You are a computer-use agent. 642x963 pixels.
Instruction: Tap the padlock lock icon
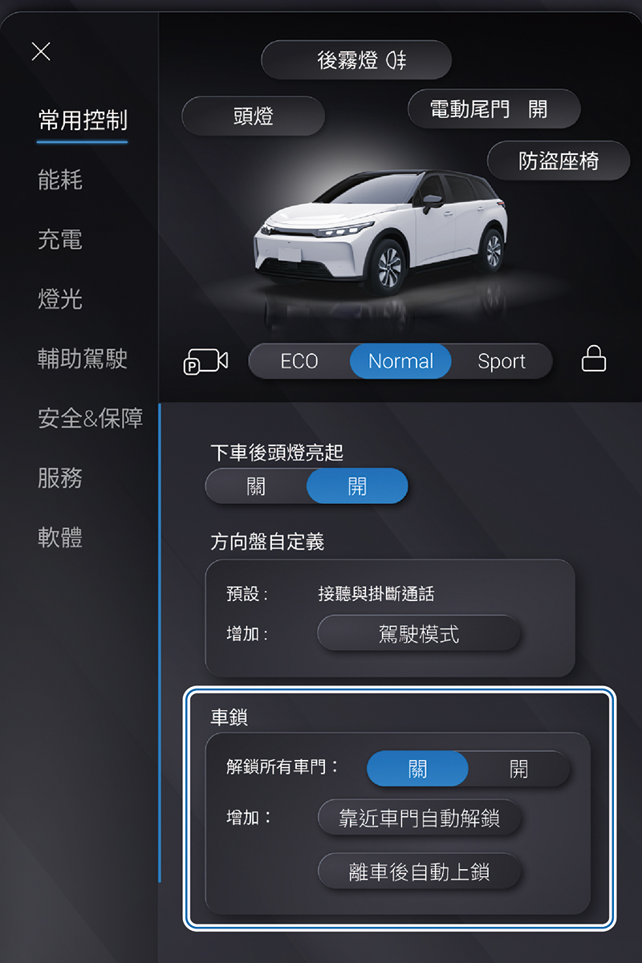pyautogui.click(x=594, y=359)
